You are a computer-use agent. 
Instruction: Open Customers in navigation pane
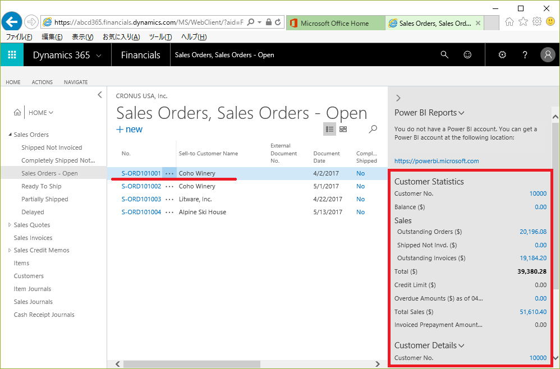[x=29, y=276]
